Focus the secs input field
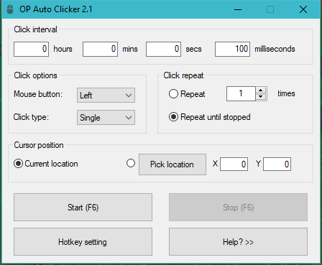Image resolution: width=322 pixels, height=265 pixels. tap(163, 49)
